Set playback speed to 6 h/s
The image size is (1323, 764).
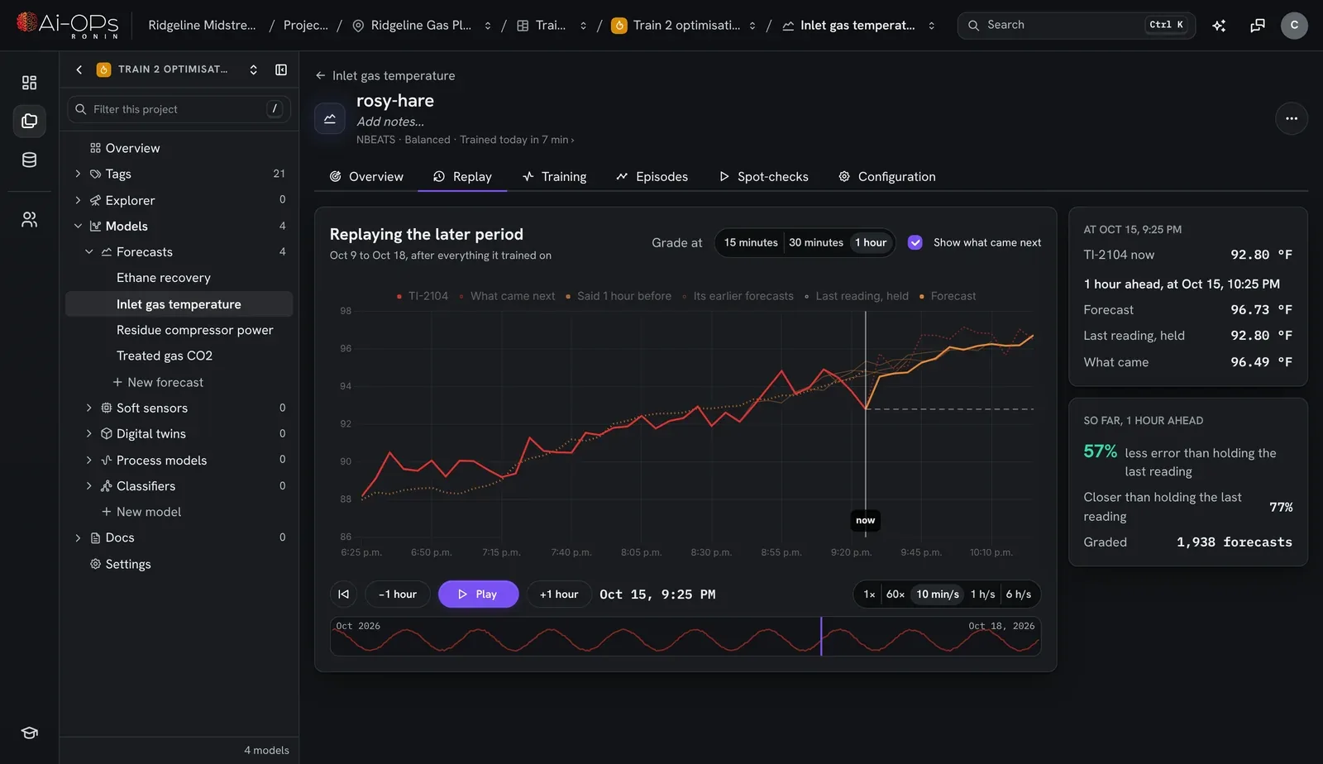point(1019,594)
